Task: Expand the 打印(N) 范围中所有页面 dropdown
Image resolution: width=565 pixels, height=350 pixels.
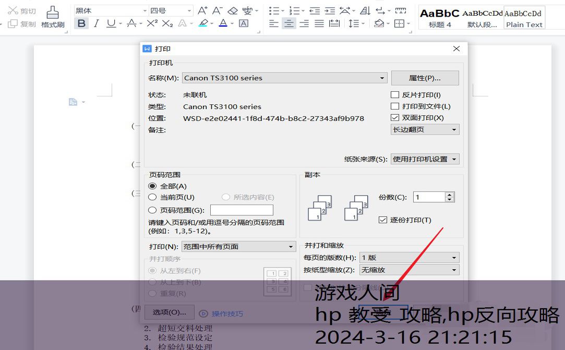Action: pyautogui.click(x=238, y=247)
